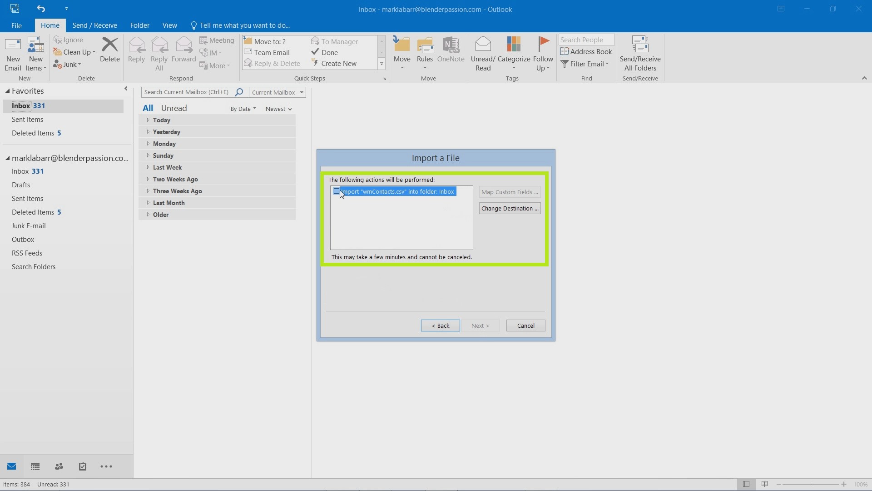Select the Send / Receive ribbon tab
This screenshot has width=872, height=491.
[94, 25]
